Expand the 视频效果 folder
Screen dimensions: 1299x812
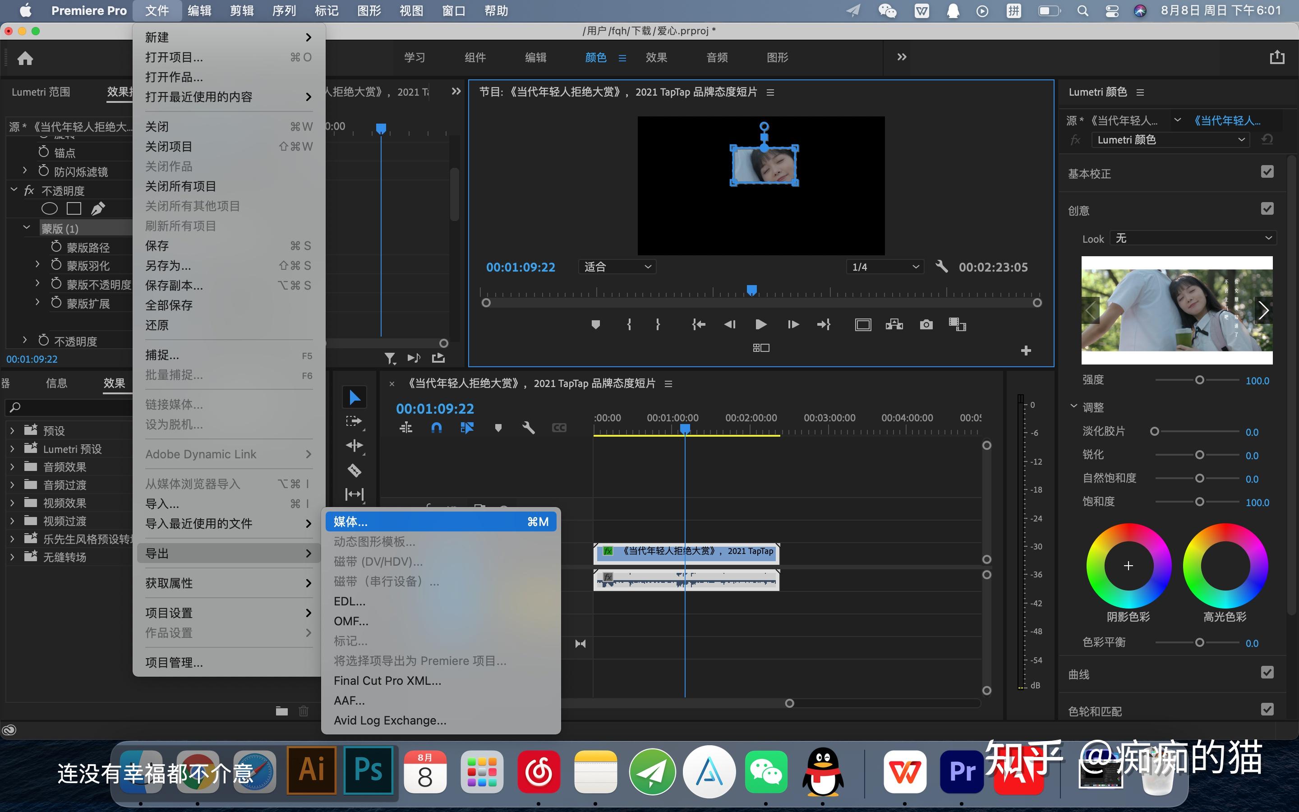tap(12, 503)
